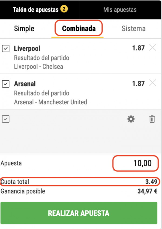Delete all bets with trash icon
Image resolution: width=162 pixels, height=229 pixels.
152,119
